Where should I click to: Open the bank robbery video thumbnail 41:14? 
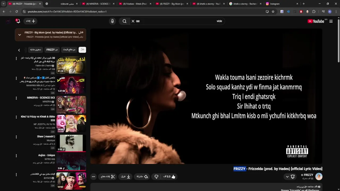coord(71,65)
